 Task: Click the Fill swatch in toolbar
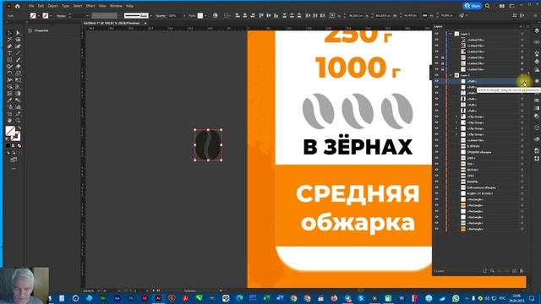[x=10, y=131]
